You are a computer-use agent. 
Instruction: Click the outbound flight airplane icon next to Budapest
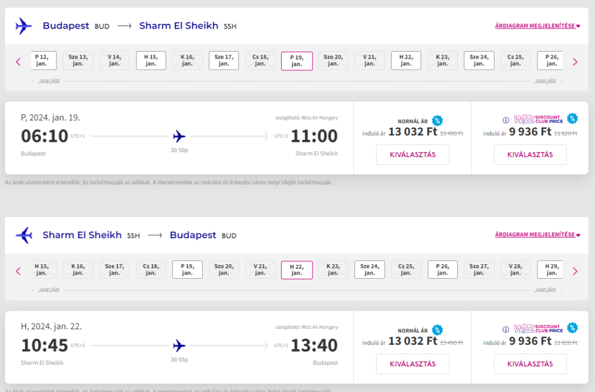[24, 26]
